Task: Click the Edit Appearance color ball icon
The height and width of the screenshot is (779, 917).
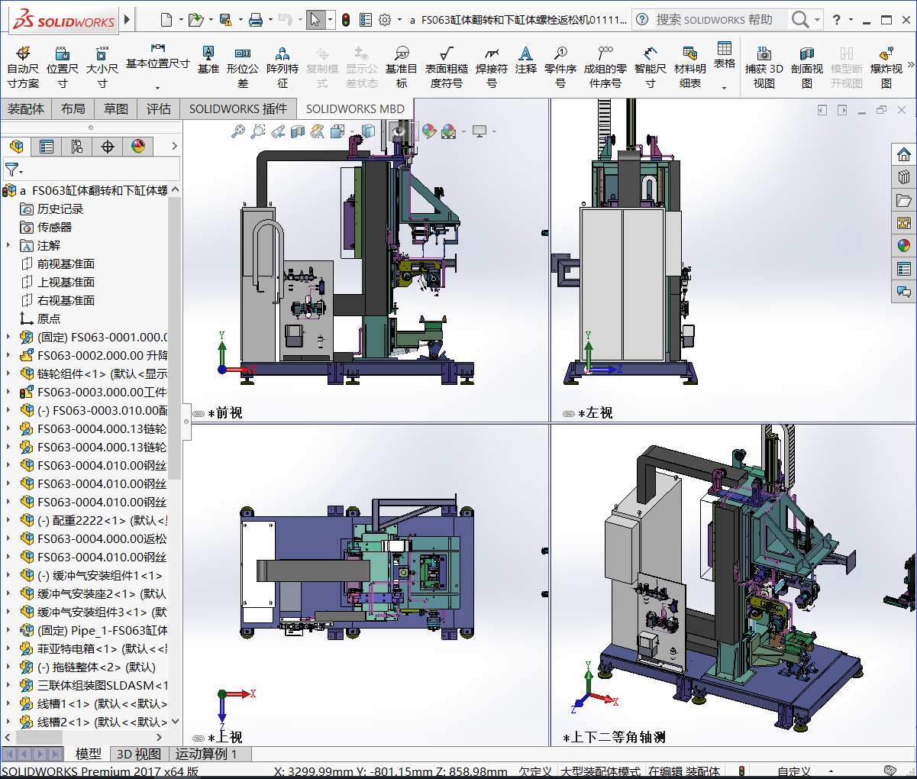Action: click(429, 131)
